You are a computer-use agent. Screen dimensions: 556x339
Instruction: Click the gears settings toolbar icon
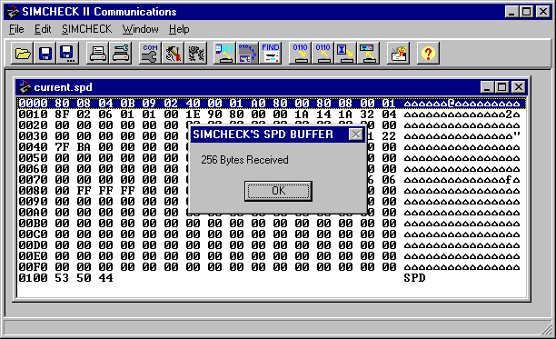tap(195, 54)
